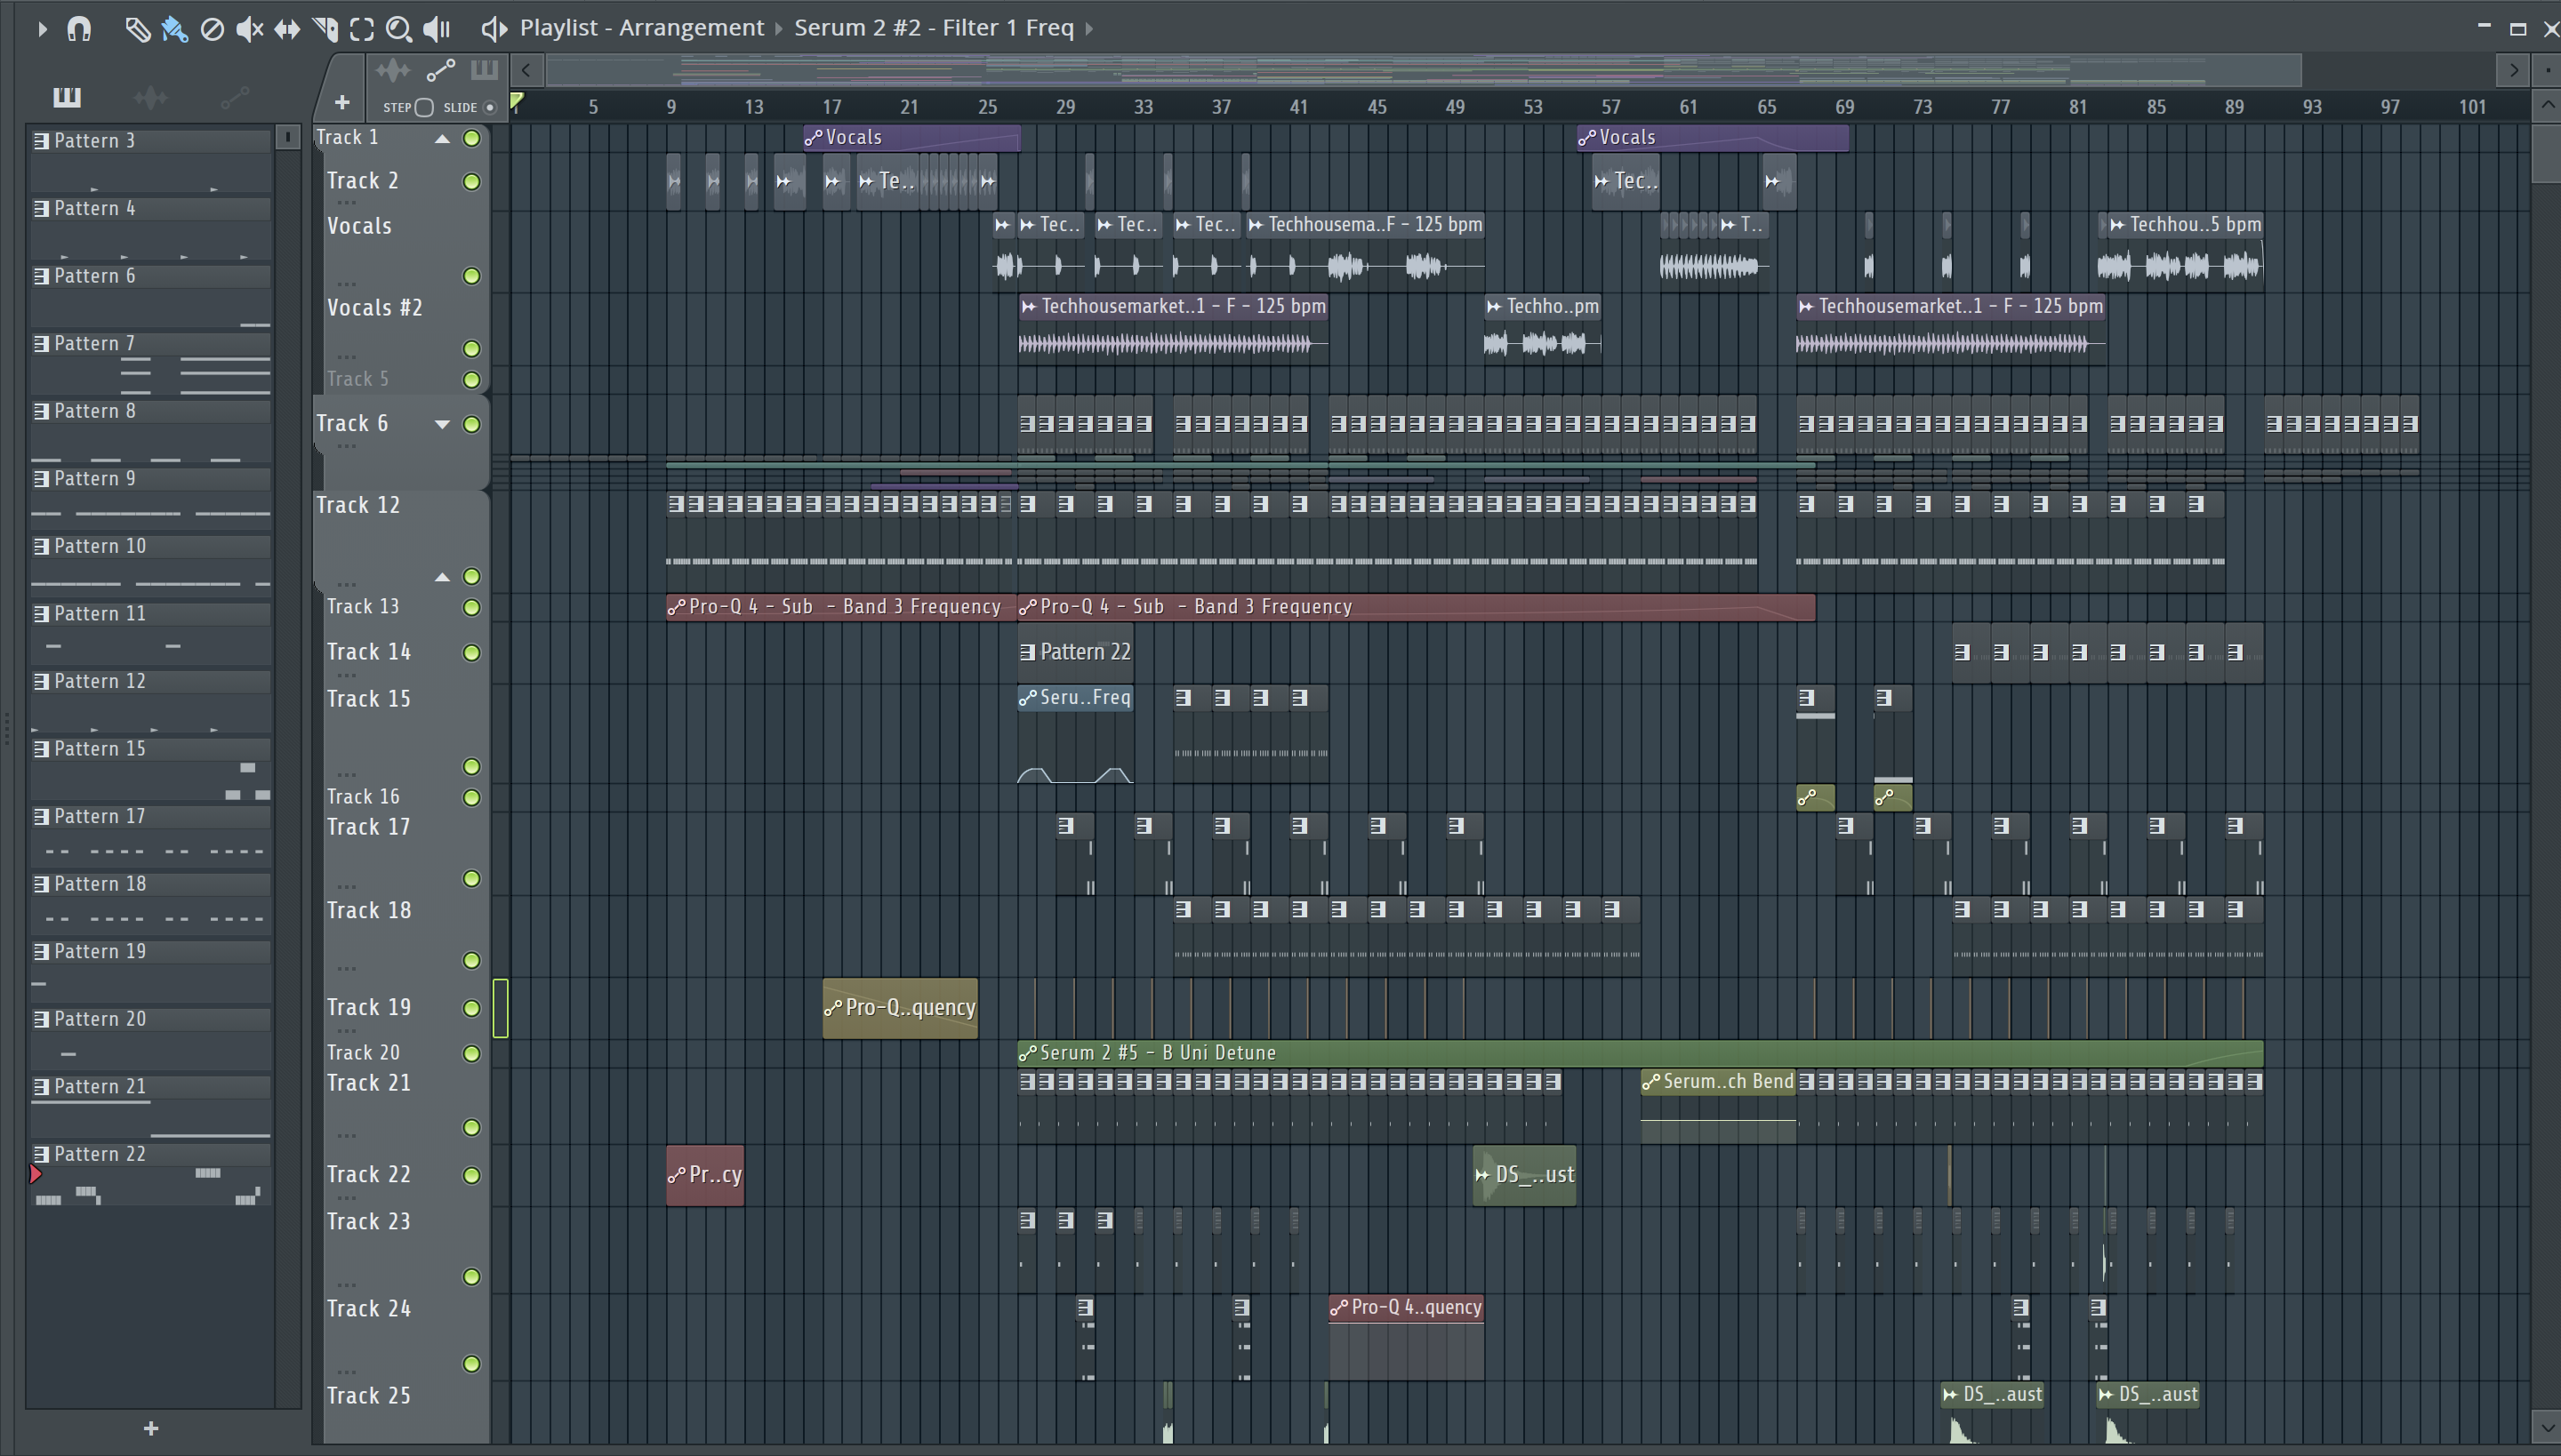
Task: Select yellow Pro-Q..quency clip on Track 19
Action: click(x=899, y=1008)
